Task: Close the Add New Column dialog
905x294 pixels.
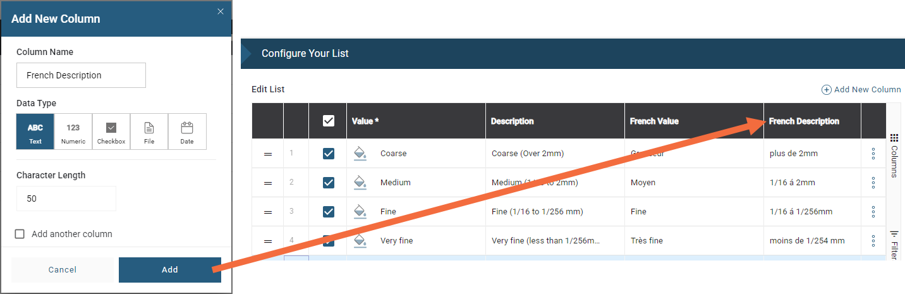Action: [x=220, y=11]
